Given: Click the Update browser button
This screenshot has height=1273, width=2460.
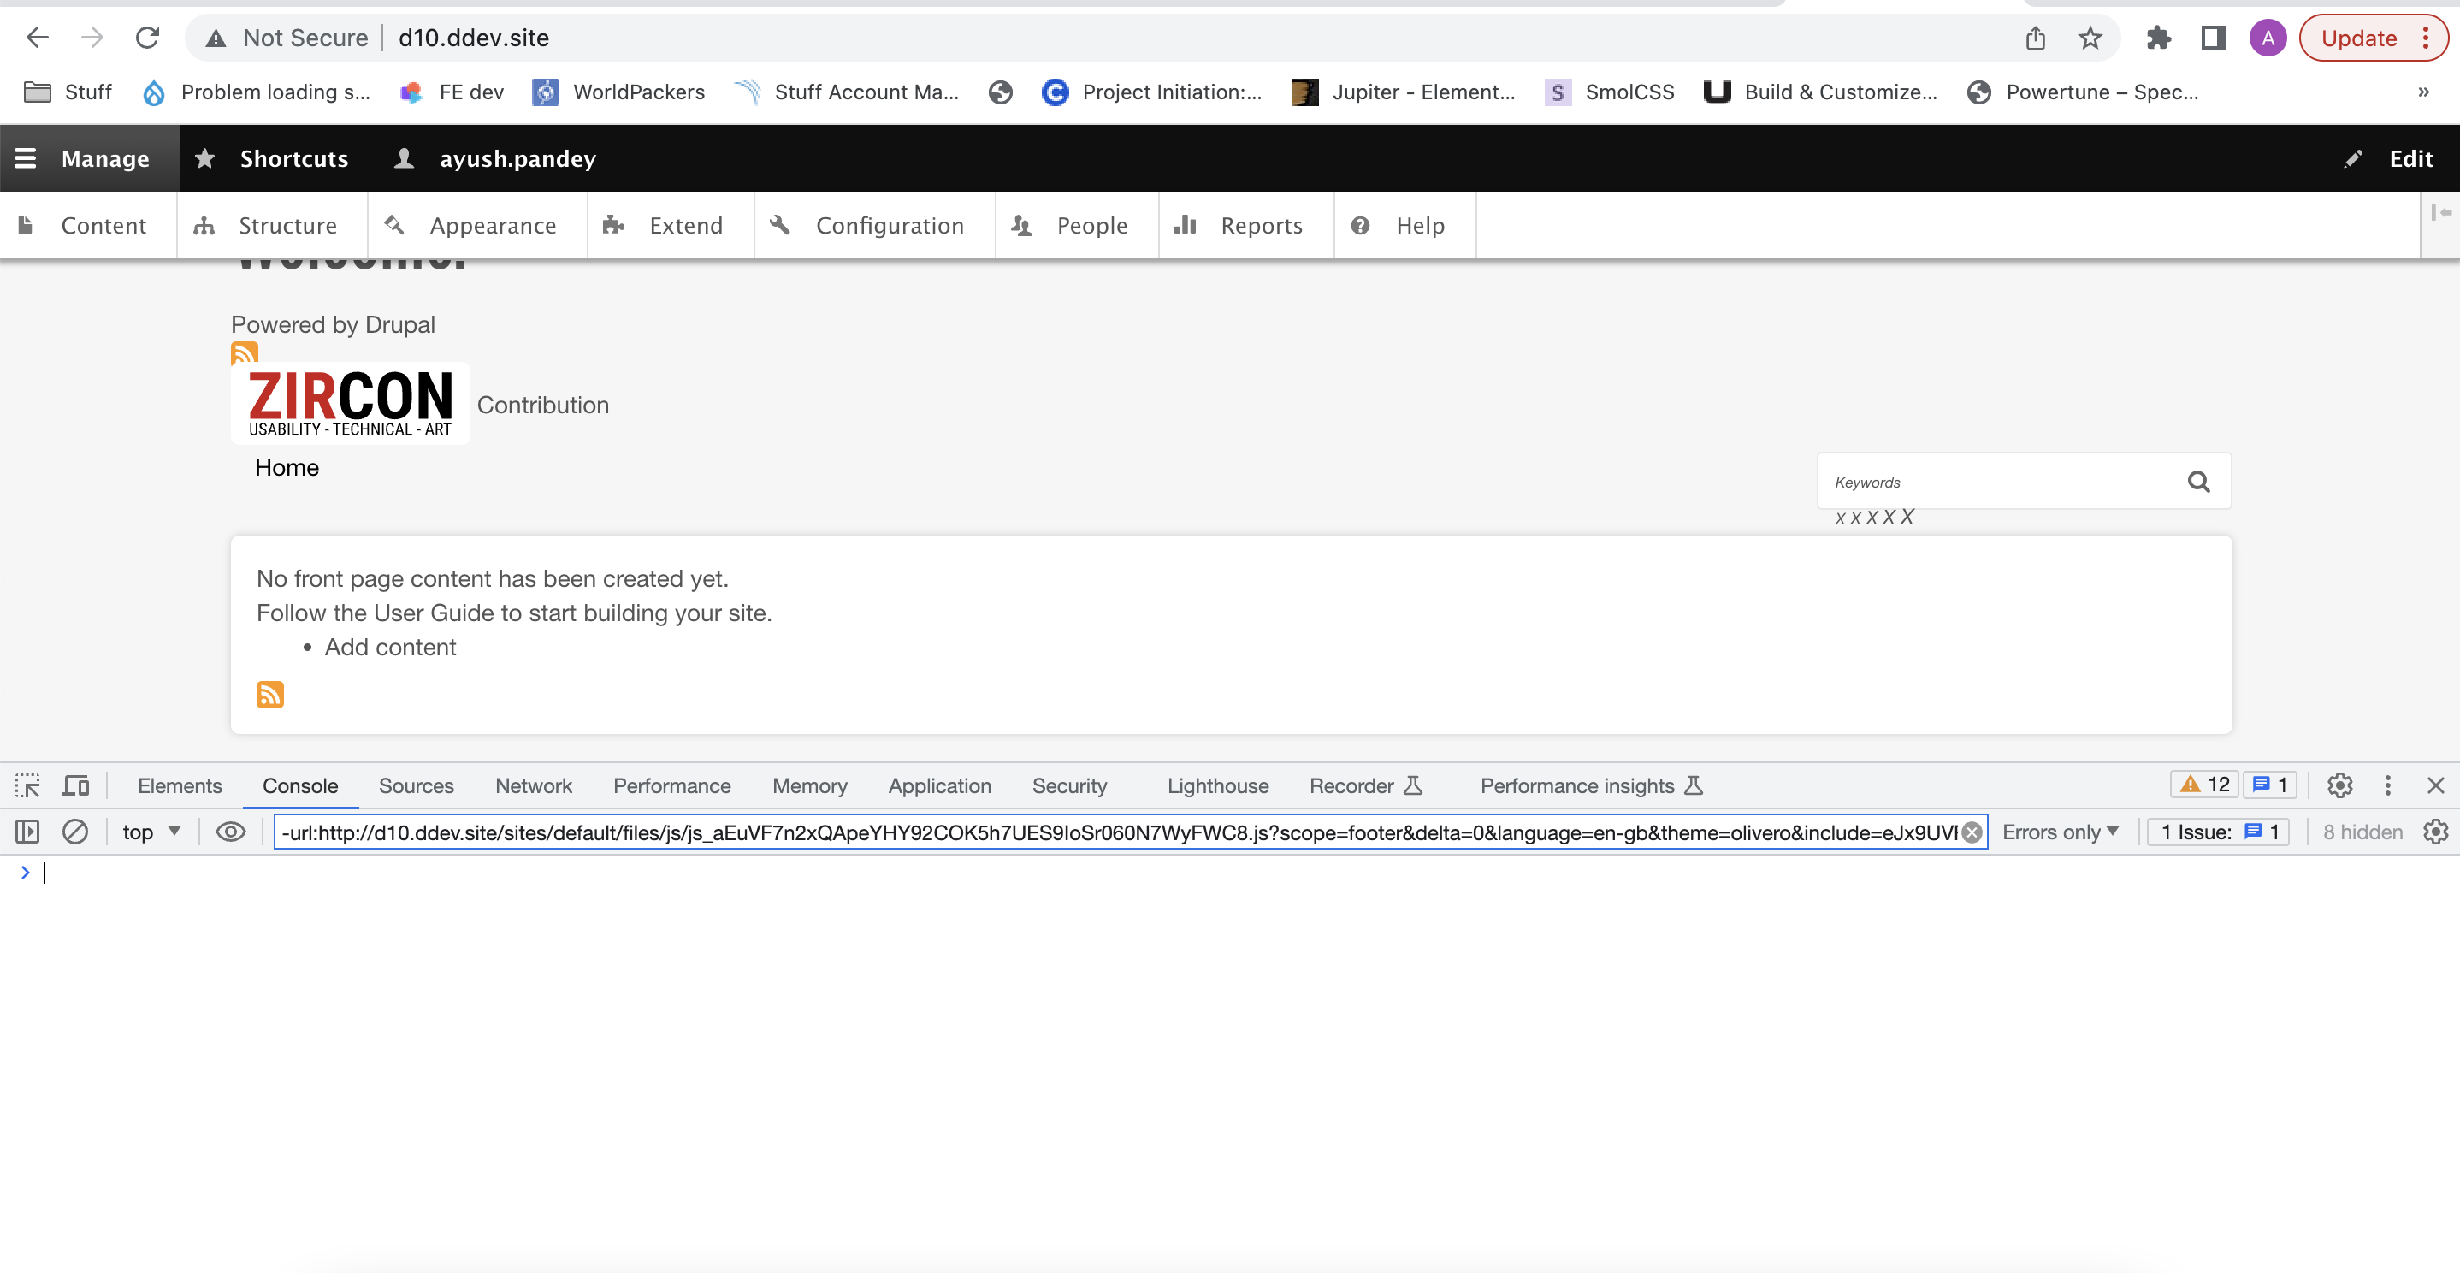Looking at the screenshot, I should coord(2360,38).
